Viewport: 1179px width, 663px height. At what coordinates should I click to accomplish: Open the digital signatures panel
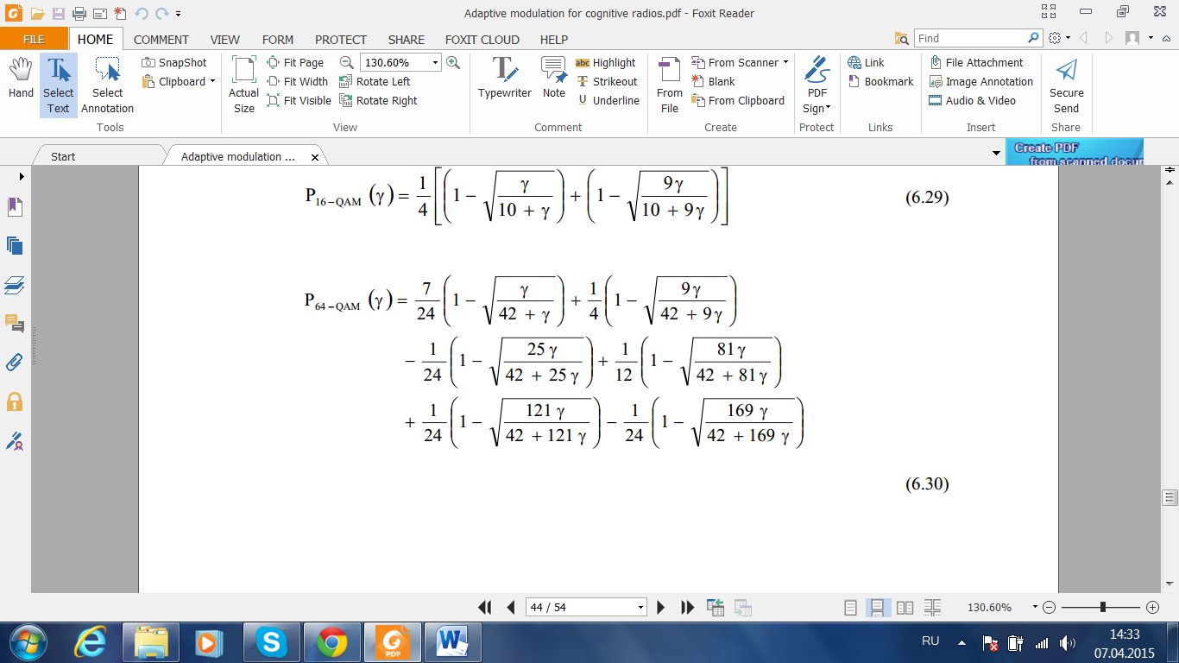[15, 441]
